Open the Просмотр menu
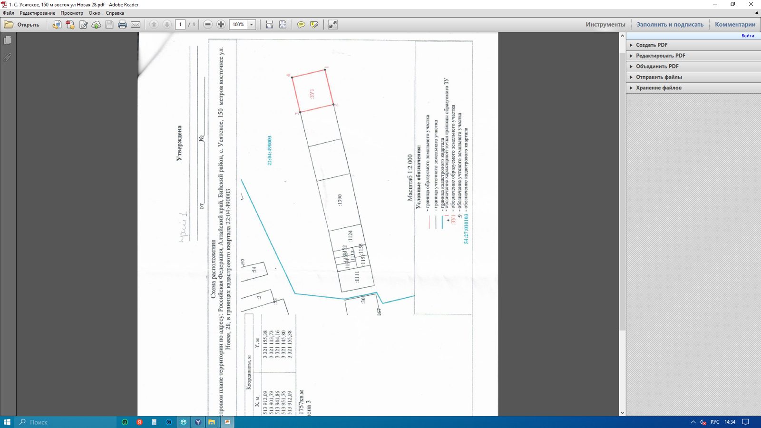 [72, 13]
